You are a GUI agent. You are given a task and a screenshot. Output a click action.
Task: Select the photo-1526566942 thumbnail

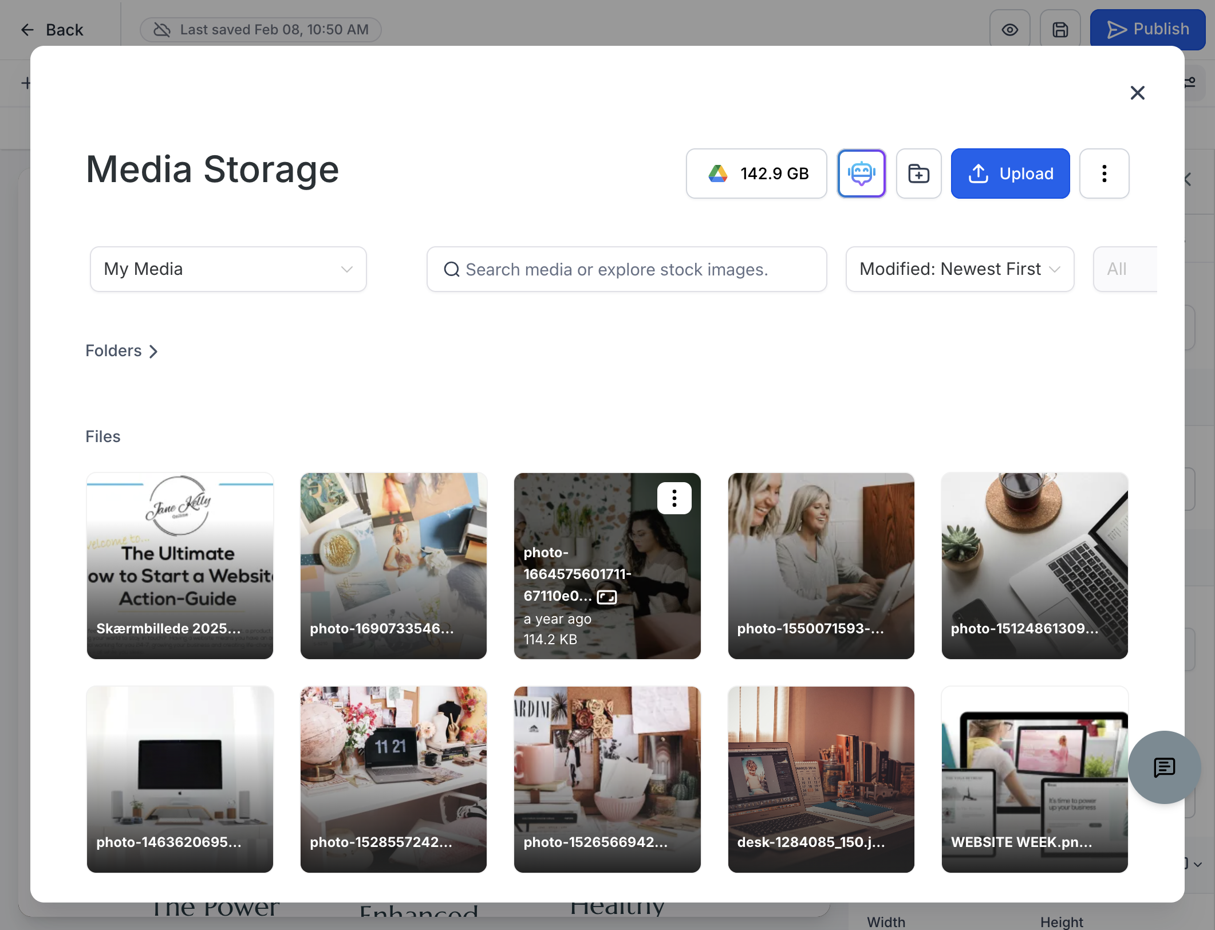coord(607,779)
